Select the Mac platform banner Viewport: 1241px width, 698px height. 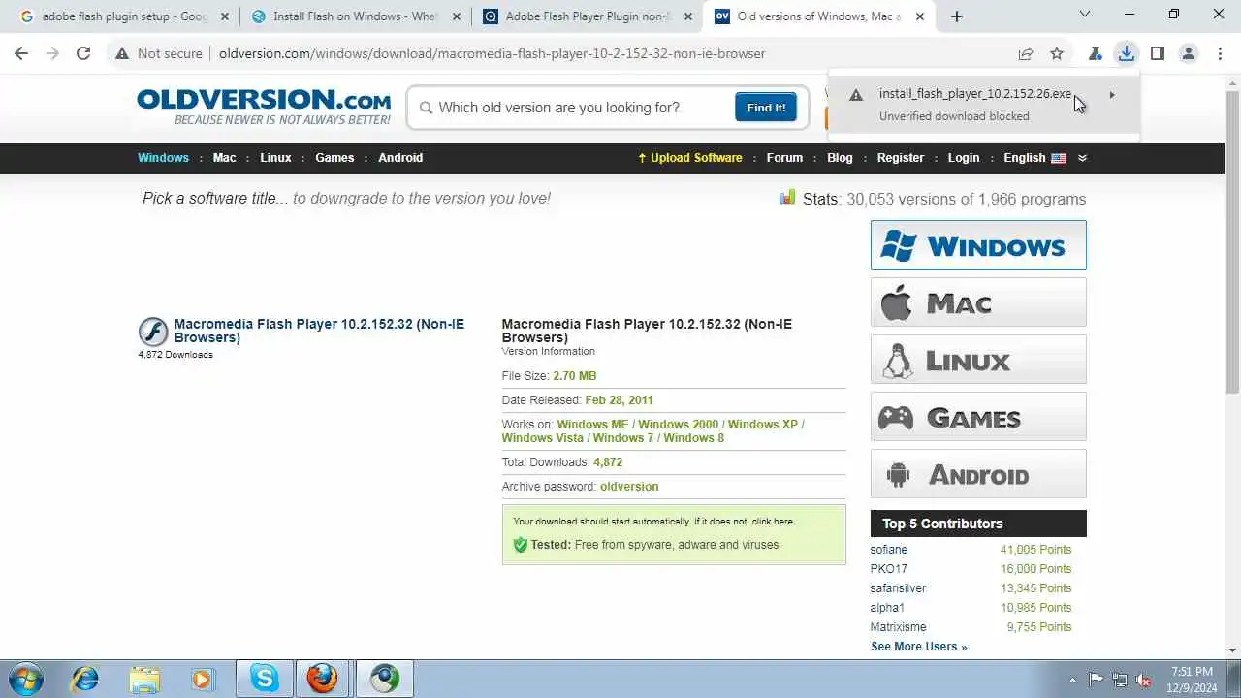coord(978,301)
